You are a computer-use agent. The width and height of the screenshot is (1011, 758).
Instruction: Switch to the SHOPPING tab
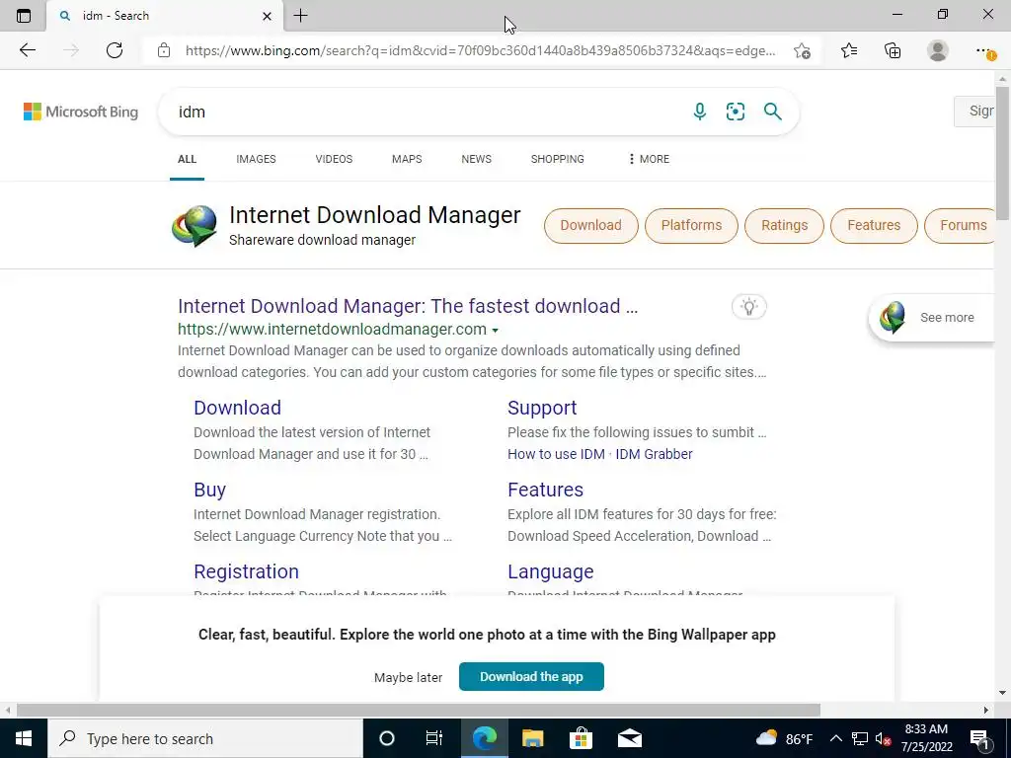tap(558, 159)
